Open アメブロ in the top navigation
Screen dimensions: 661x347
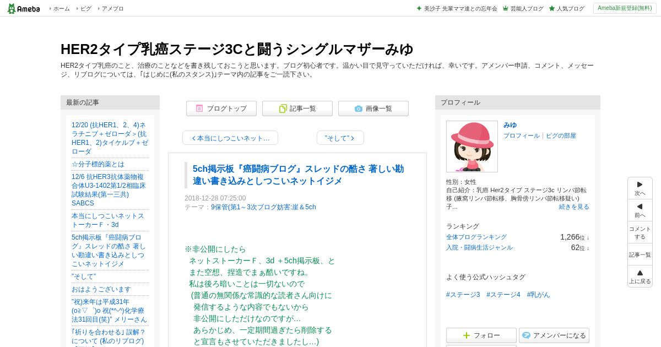tap(112, 9)
